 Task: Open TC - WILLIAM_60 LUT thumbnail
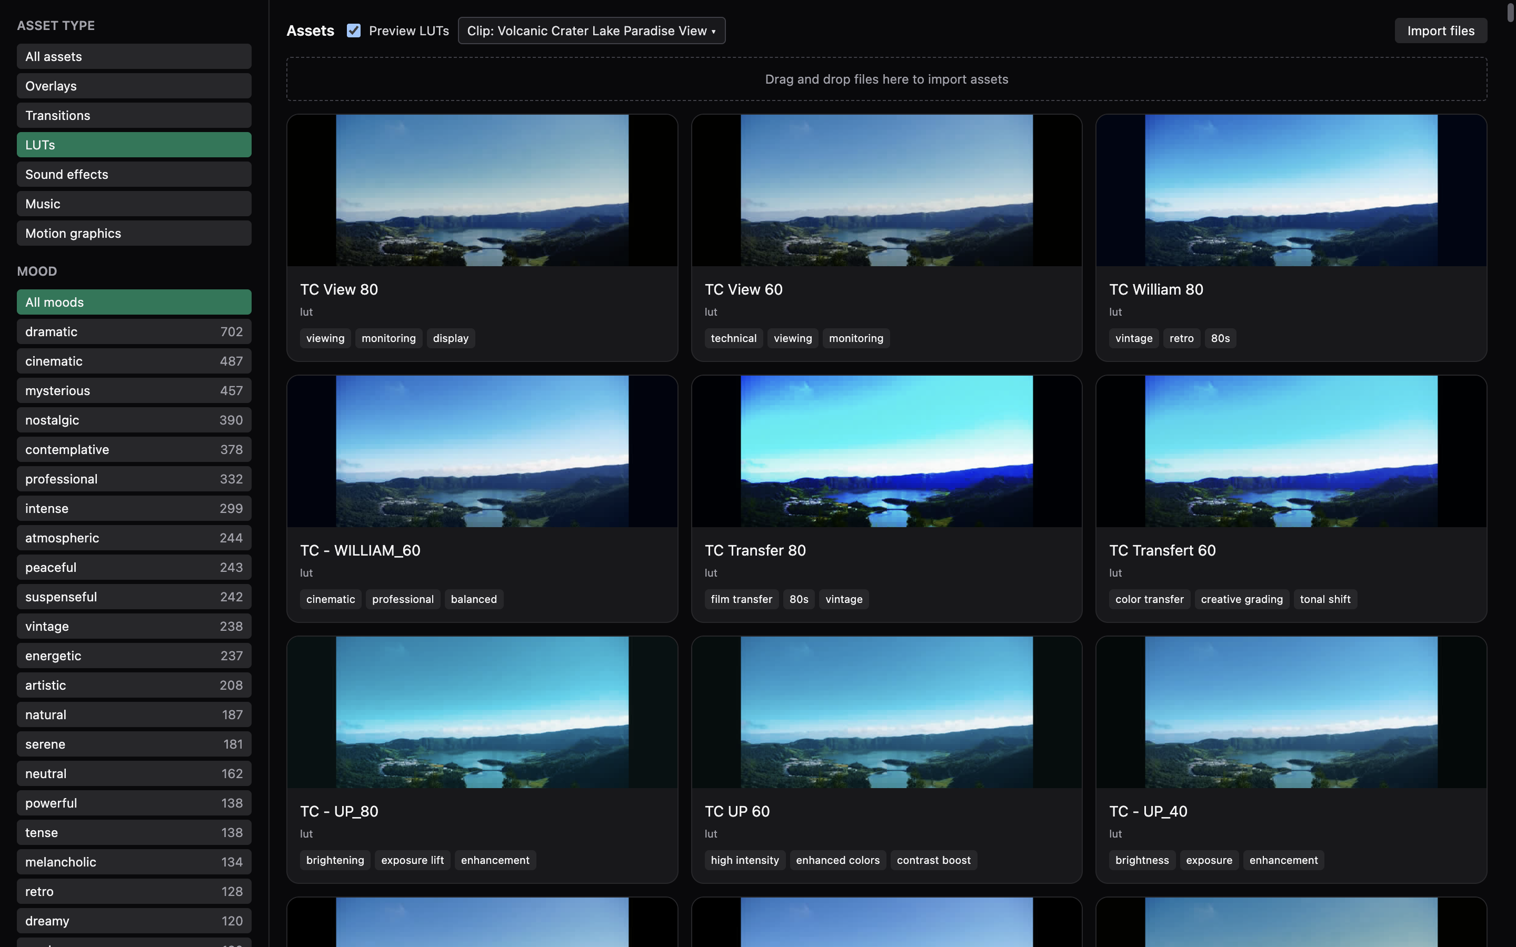point(482,451)
